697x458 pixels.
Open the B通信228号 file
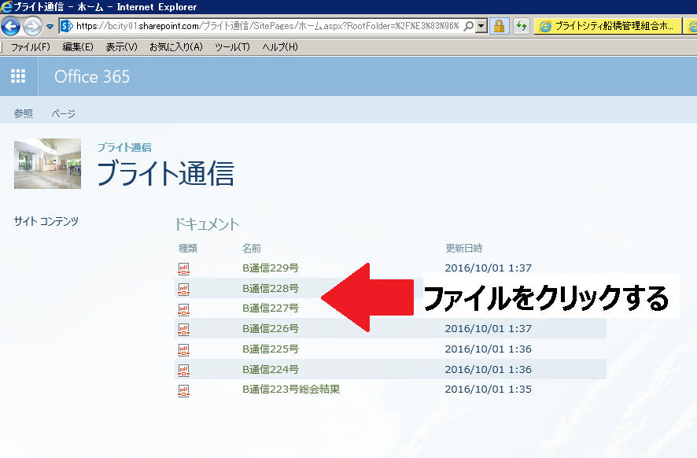tap(271, 288)
